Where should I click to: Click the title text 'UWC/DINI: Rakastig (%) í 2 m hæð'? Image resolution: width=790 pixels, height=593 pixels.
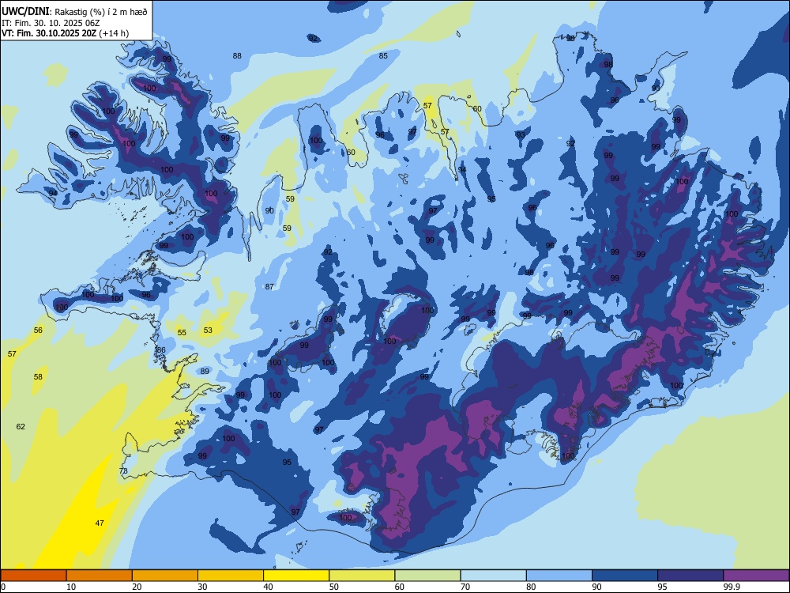tap(74, 12)
